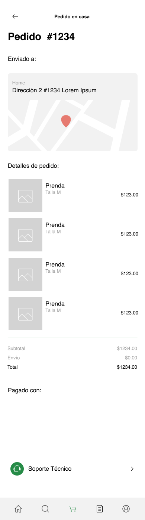Tap the green headset support icon
145x520 pixels.
(17, 469)
